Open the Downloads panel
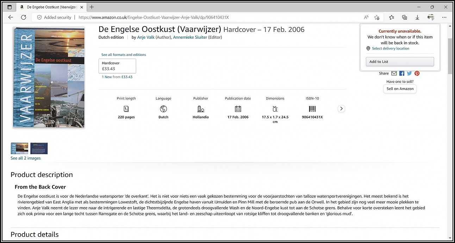This screenshot has width=455, height=243. pos(417,17)
